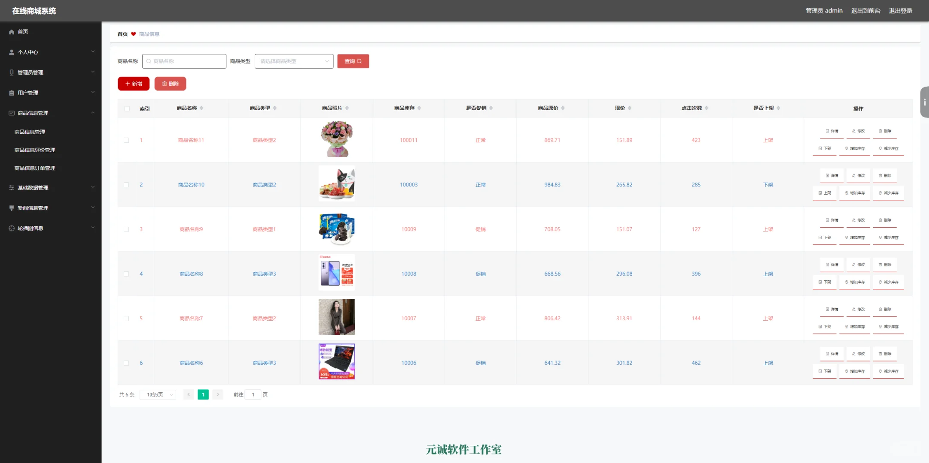Open 商品信息评价管理 submenu item
929x463 pixels.
pyautogui.click(x=35, y=150)
